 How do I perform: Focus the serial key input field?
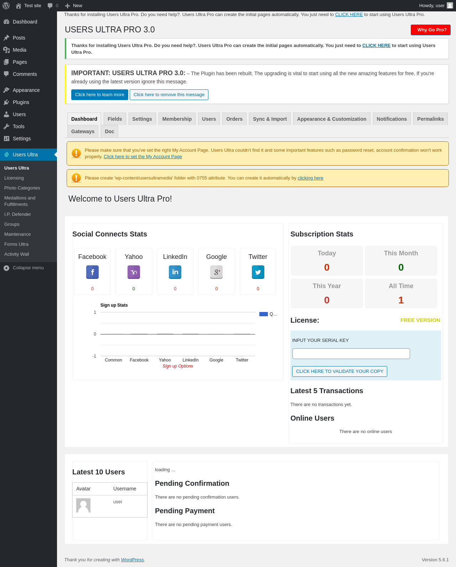click(351, 354)
